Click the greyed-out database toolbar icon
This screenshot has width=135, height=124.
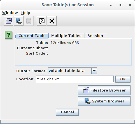tap(29, 21)
